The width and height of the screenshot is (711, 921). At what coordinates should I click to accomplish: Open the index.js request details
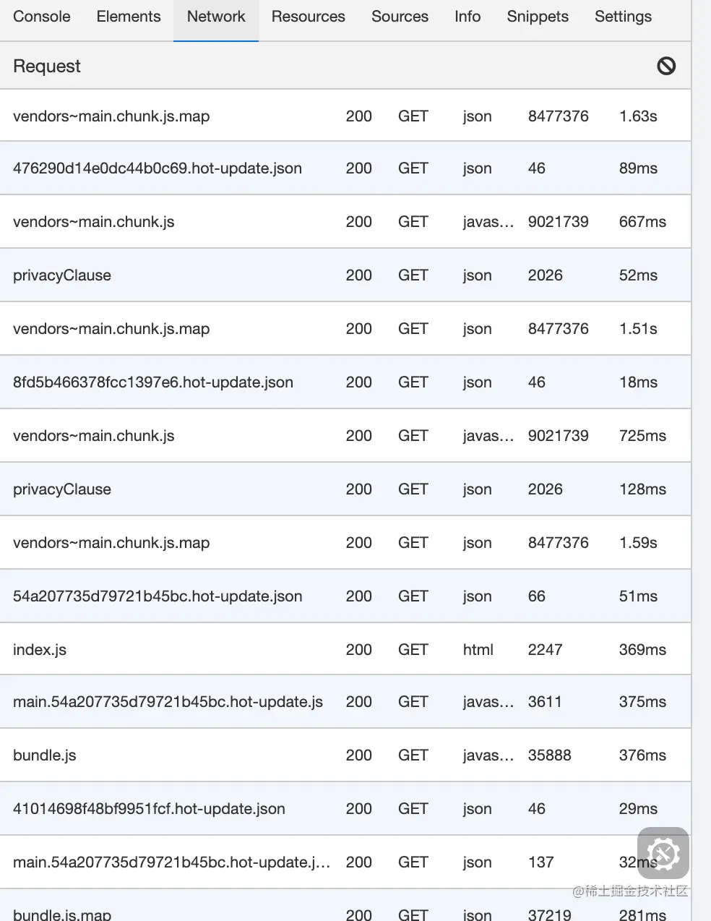point(40,650)
